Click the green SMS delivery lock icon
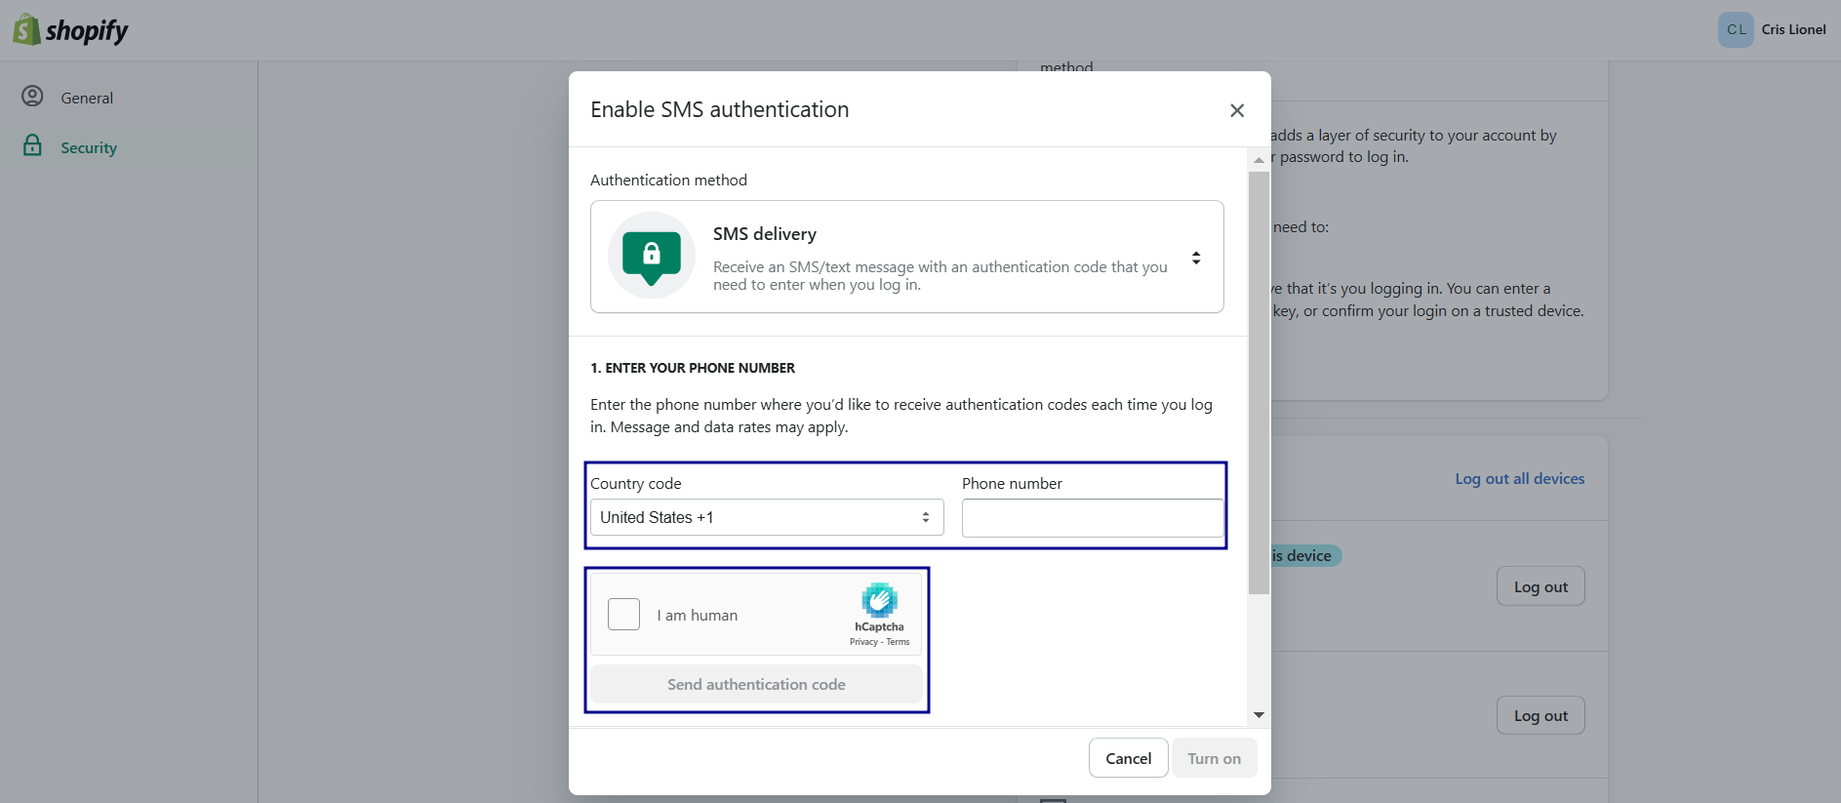 coord(652,256)
